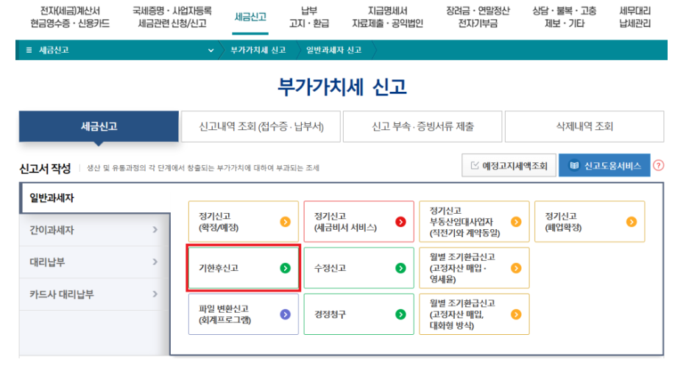
Task: Open the 기한후신고 card
Action: tap(244, 268)
